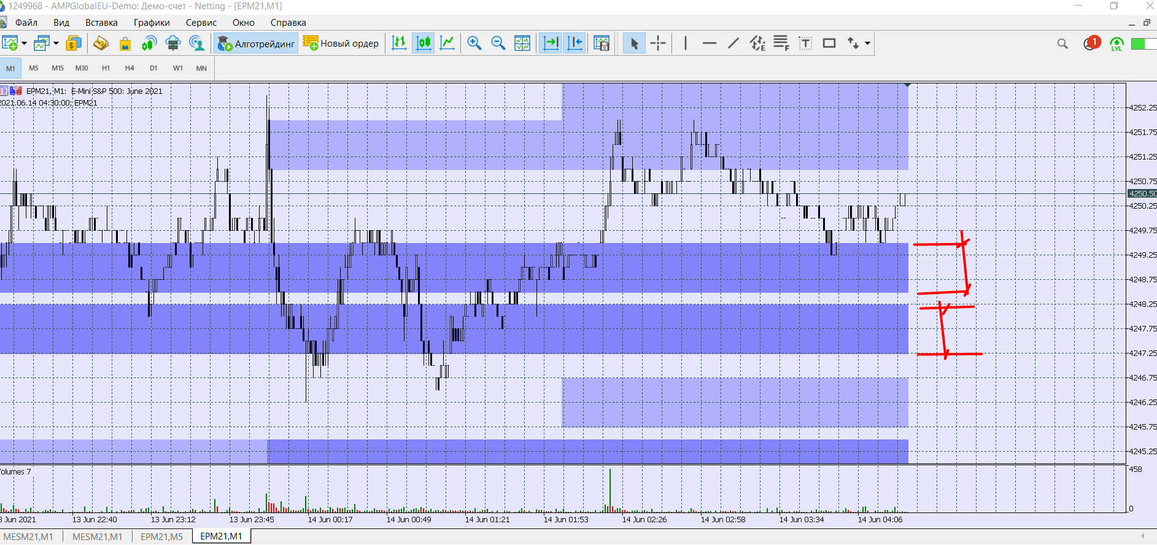Switch to H4 timeframe

pyautogui.click(x=130, y=68)
